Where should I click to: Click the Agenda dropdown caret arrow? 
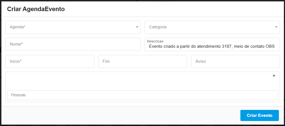[137, 27]
